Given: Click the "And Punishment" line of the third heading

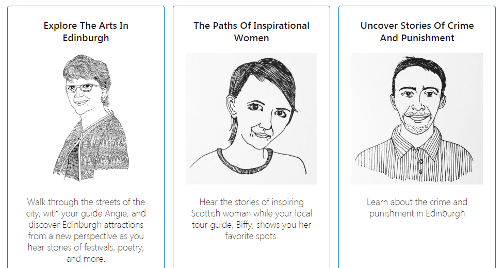Looking at the screenshot, I should (x=417, y=38).
